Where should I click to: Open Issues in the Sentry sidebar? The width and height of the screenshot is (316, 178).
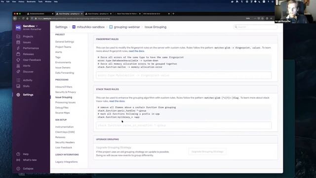click(27, 43)
